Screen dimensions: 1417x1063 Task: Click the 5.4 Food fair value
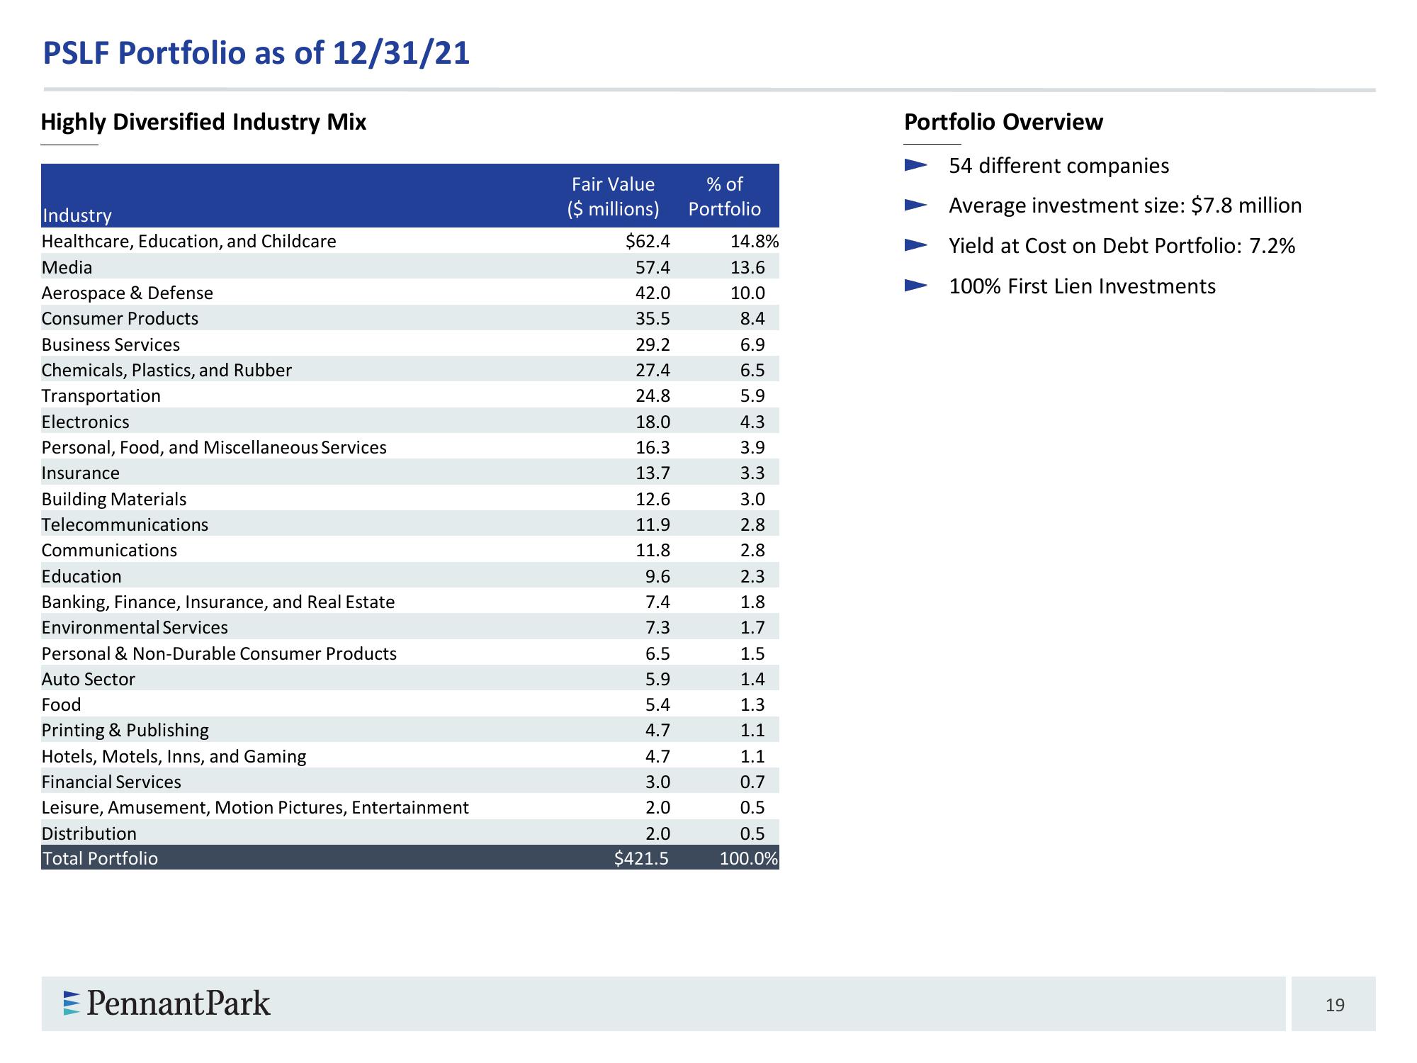coord(657,705)
